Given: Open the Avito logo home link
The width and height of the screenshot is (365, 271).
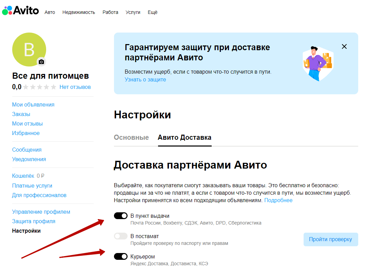Looking at the screenshot, I should [x=20, y=11].
